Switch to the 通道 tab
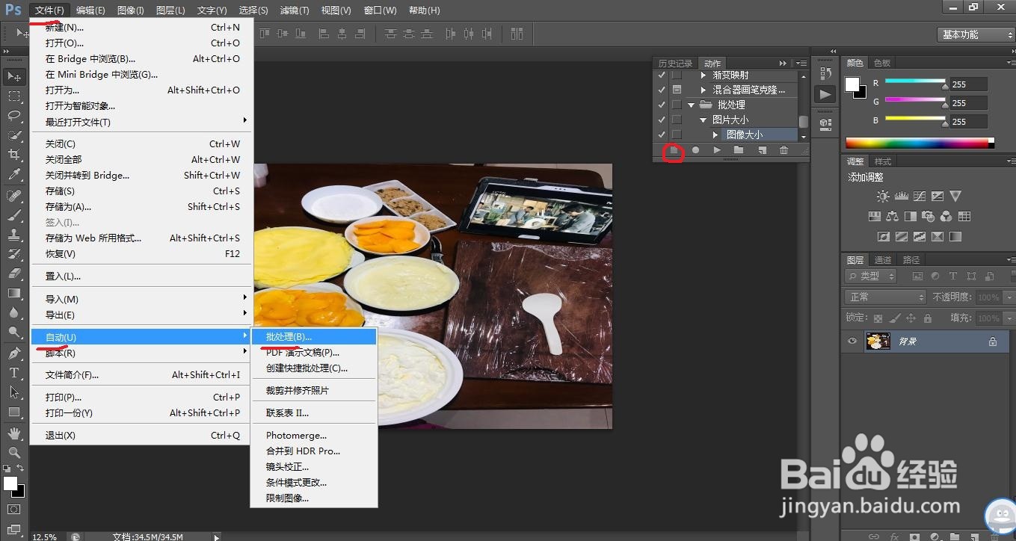Screen dimensions: 1016x541 click(883, 260)
